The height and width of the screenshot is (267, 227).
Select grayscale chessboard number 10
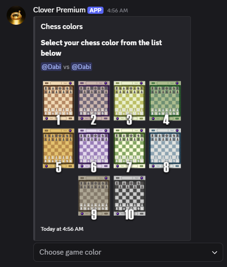coord(130,196)
